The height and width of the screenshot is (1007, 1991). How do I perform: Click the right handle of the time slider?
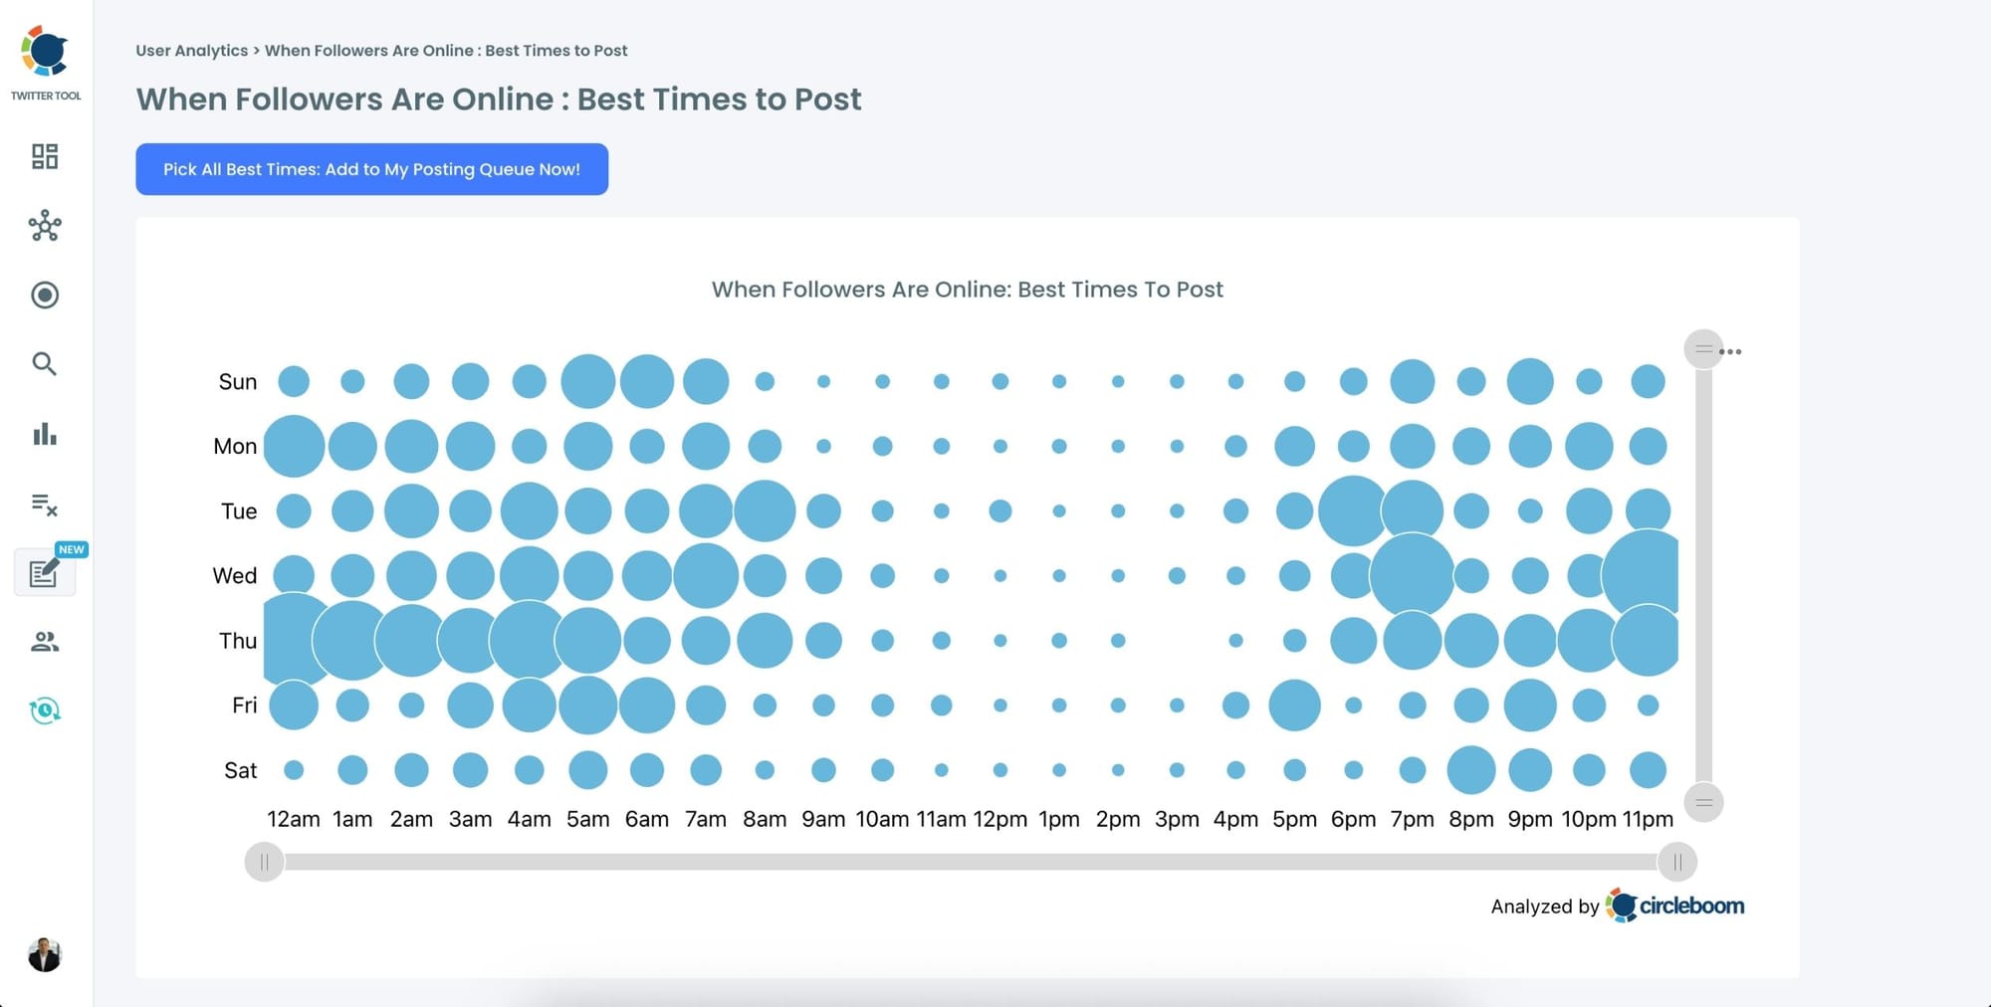click(1679, 862)
